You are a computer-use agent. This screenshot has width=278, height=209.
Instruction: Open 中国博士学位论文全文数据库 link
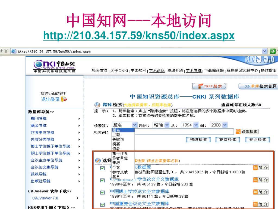coord(140,191)
